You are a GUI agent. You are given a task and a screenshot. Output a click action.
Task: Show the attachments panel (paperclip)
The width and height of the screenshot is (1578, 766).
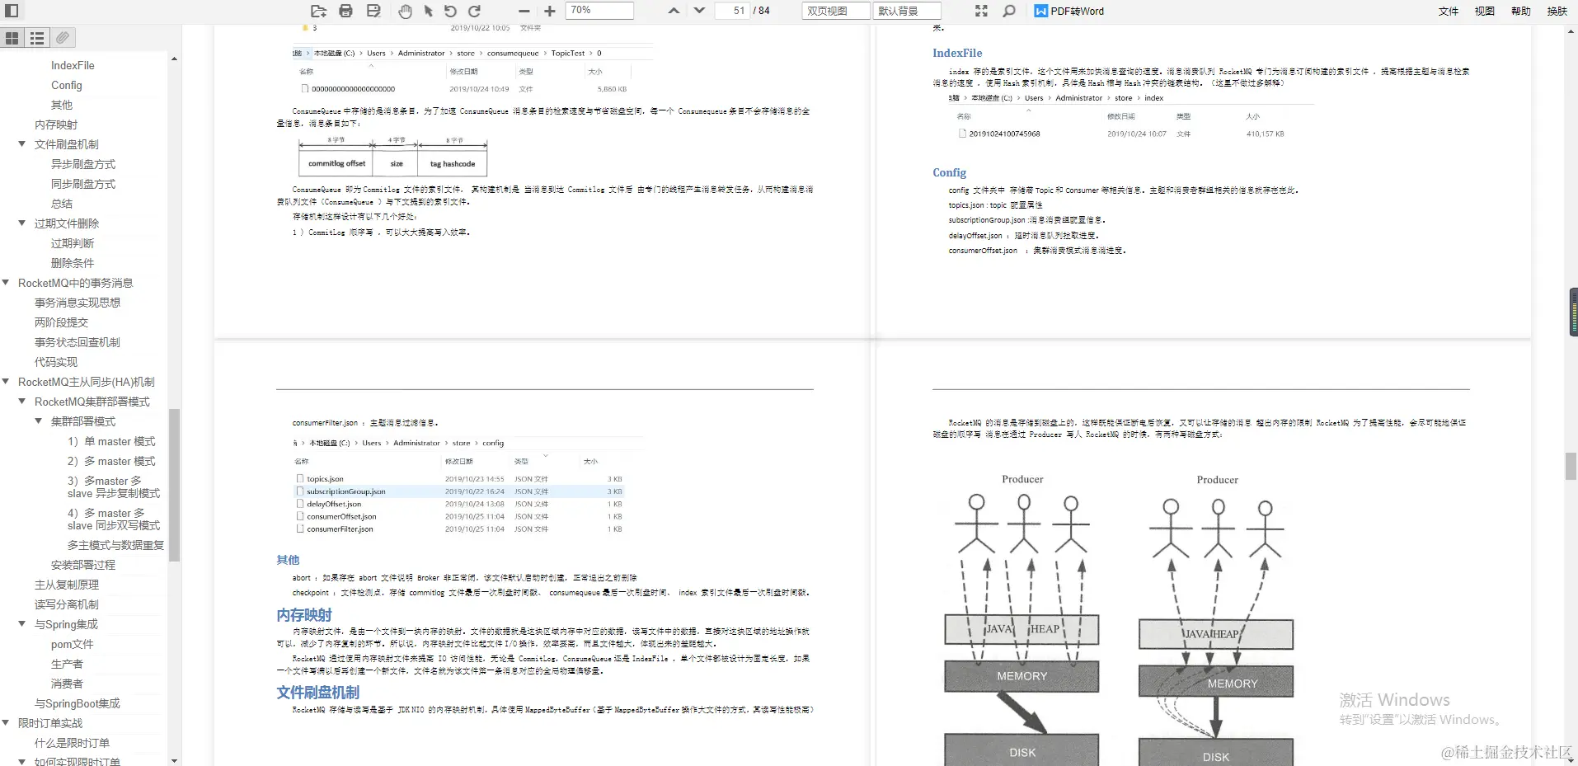[x=63, y=38]
